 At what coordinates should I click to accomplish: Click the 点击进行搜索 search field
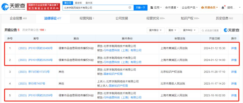(210, 30)
